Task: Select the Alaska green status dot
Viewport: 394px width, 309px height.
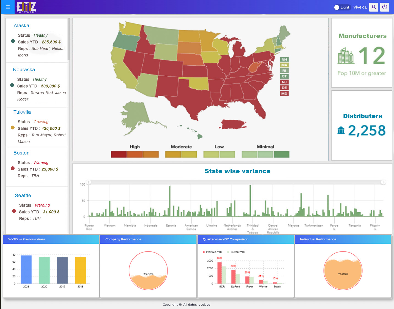Action: pos(13,41)
